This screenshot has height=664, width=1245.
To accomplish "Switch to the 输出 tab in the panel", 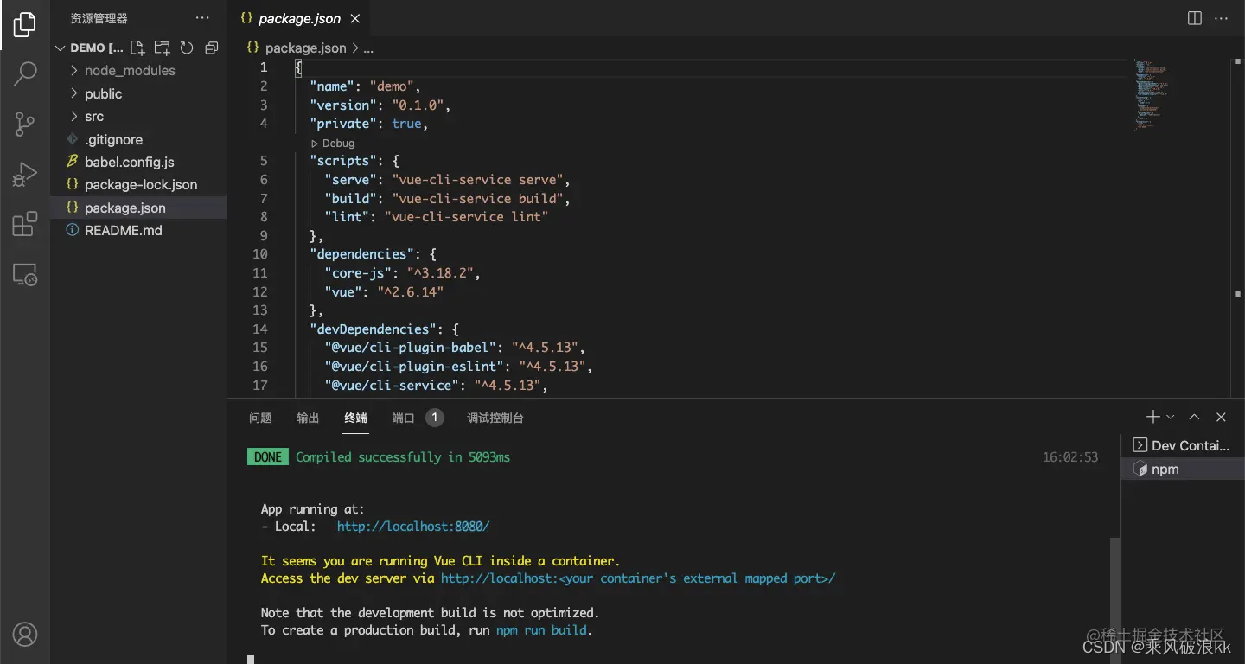I will click(307, 418).
